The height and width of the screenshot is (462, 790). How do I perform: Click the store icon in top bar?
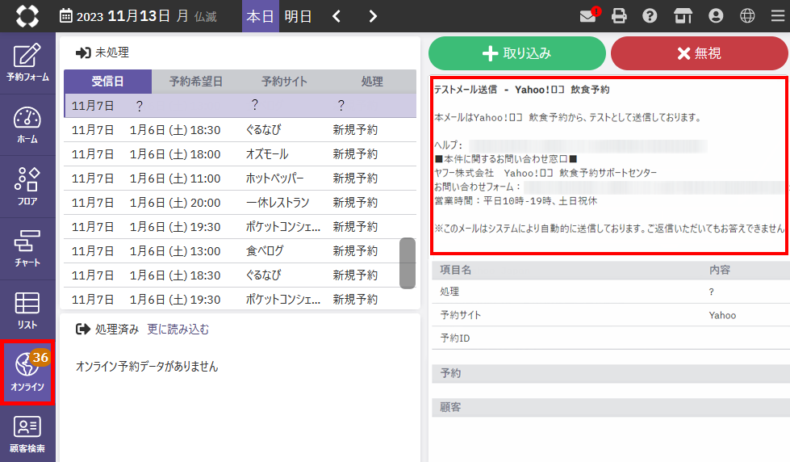(683, 16)
